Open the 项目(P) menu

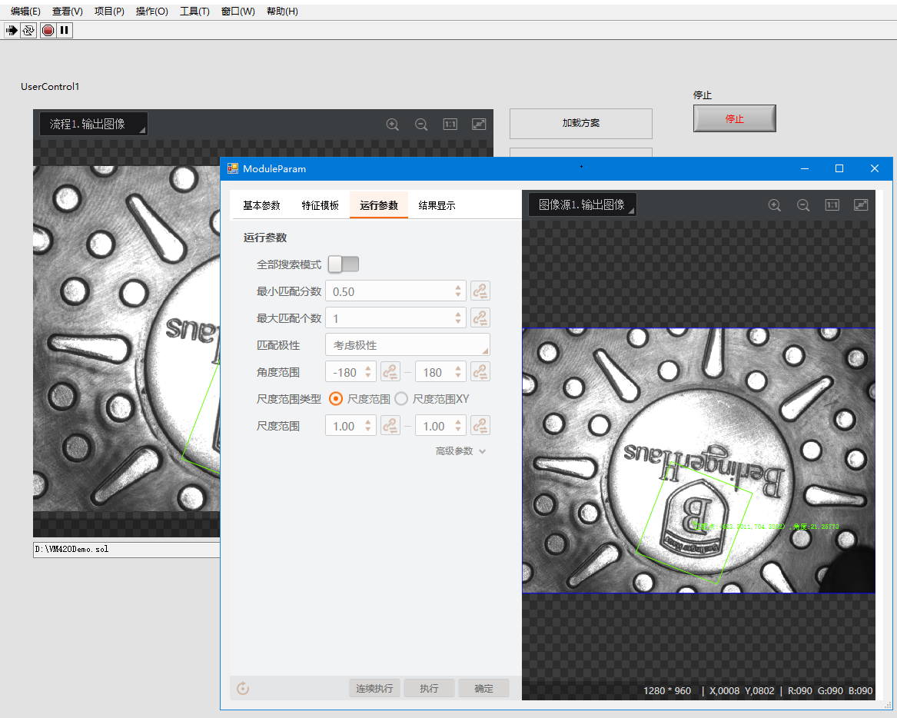coord(109,12)
